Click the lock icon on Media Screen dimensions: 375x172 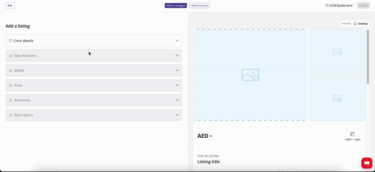(x=10, y=70)
